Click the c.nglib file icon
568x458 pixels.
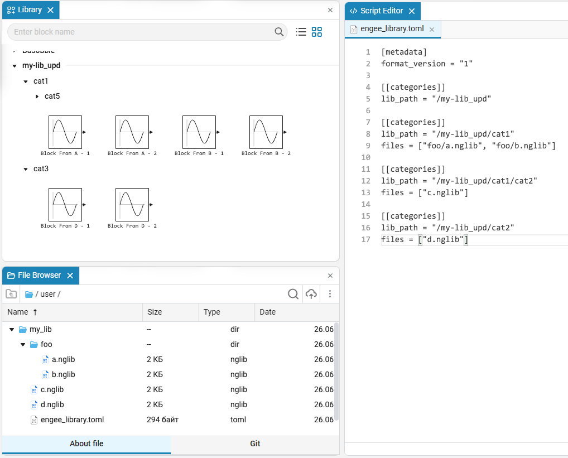[x=34, y=390]
